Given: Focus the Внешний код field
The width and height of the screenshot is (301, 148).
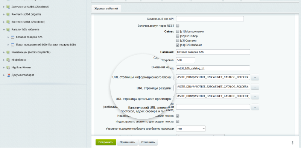Looking at the screenshot, I should [x=213, y=68].
